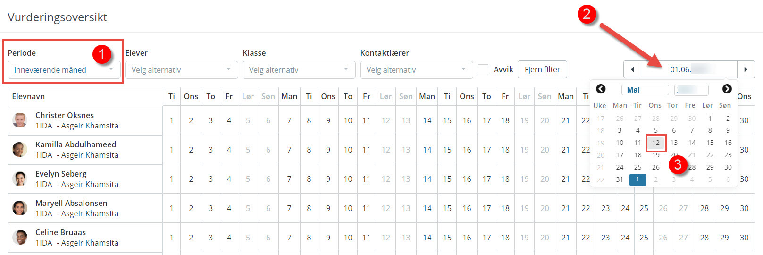Click the left arrow beside date field
This screenshot has width=763, height=255.
(x=632, y=69)
